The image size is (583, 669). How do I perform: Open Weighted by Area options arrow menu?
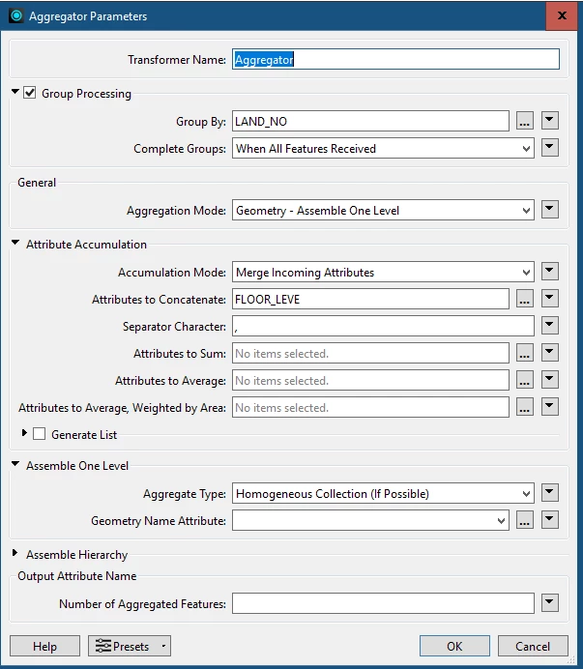click(550, 407)
